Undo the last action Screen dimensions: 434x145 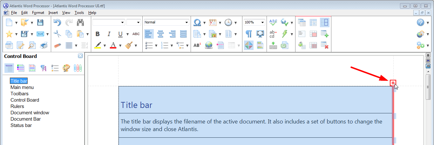point(57,22)
